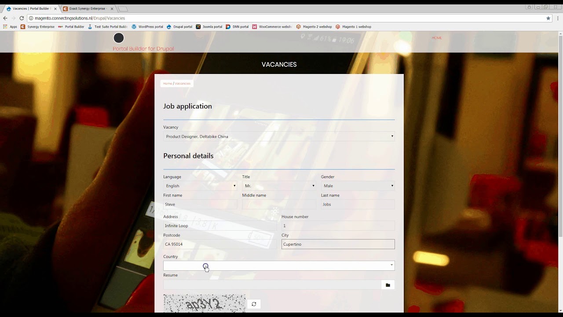Open Portal Builder bookmark
The width and height of the screenshot is (563, 317).
[x=71, y=27]
